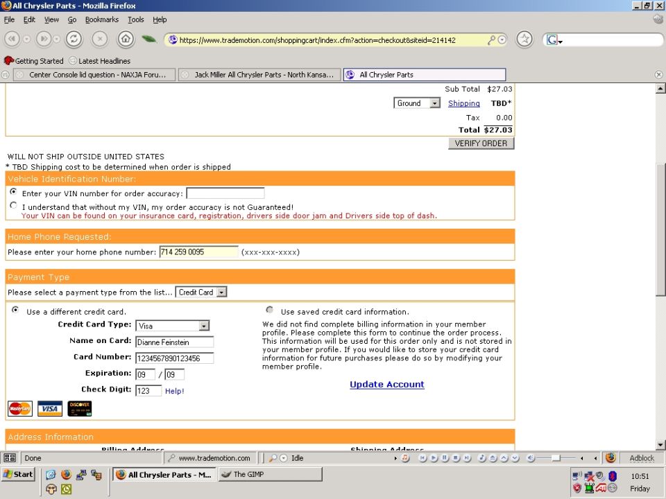The width and height of the screenshot is (666, 499).
Task: Click the red security shield tray icon
Action: click(x=577, y=488)
